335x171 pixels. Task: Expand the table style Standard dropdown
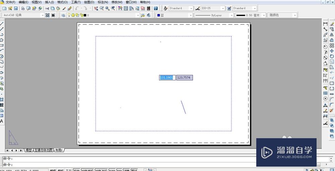pyautogui.click(x=255, y=8)
